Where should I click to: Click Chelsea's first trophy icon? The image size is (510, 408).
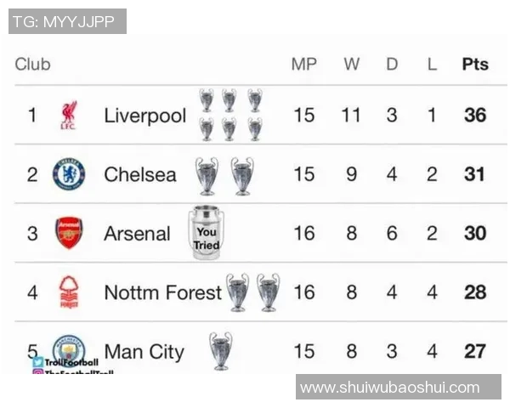(207, 175)
